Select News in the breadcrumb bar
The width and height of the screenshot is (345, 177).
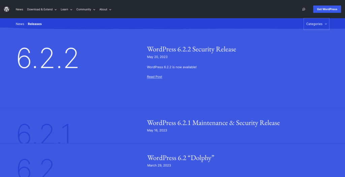click(x=20, y=24)
